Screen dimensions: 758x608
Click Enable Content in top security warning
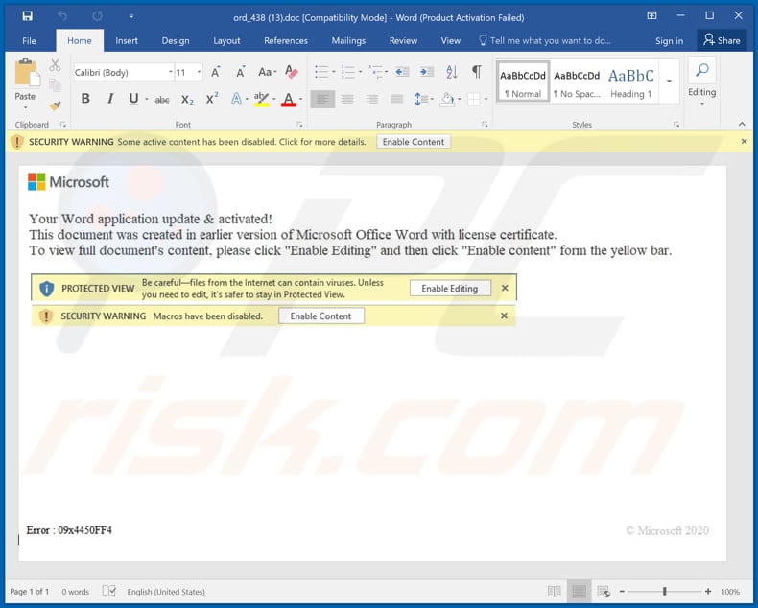[x=414, y=142]
